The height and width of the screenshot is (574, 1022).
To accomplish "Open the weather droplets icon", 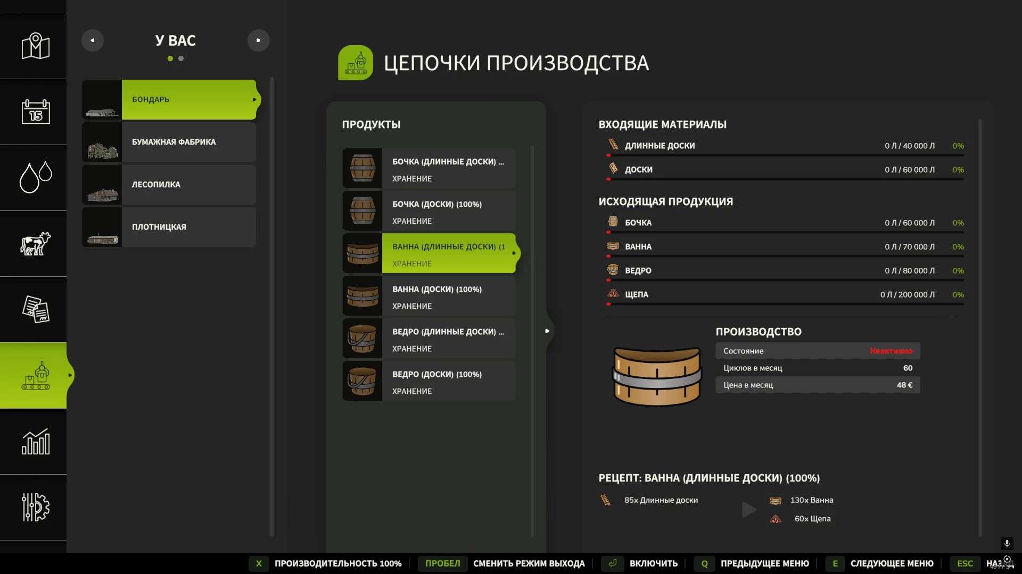I will (x=35, y=177).
